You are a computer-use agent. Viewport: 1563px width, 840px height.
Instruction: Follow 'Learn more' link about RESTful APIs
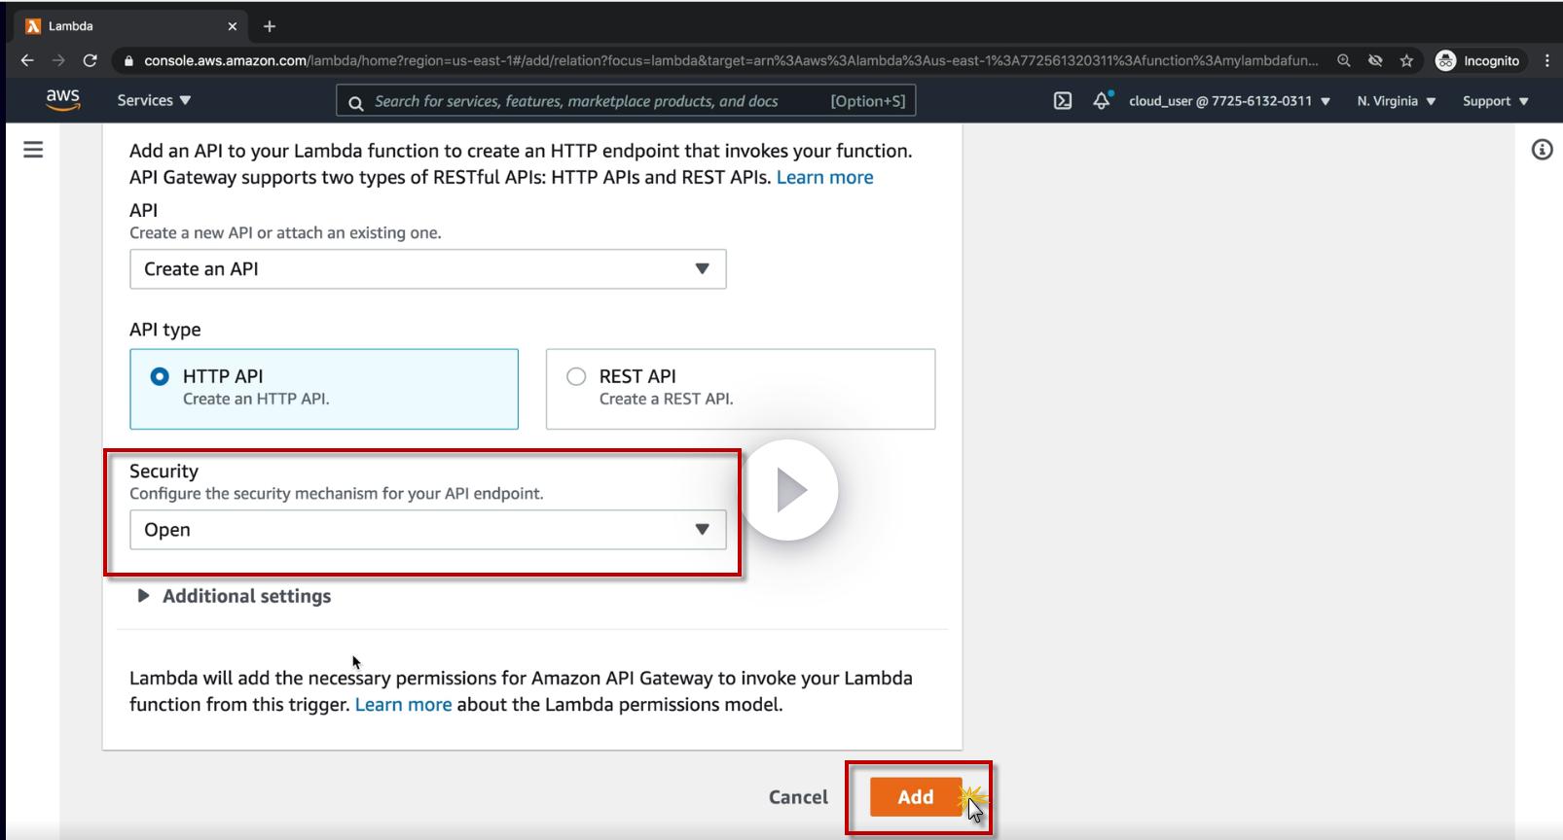click(824, 177)
